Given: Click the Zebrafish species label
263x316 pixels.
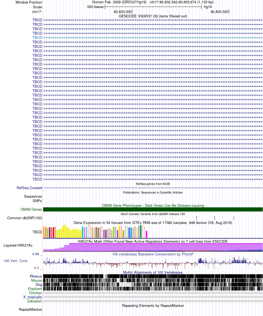Looking at the screenshot, I should (35, 301).
